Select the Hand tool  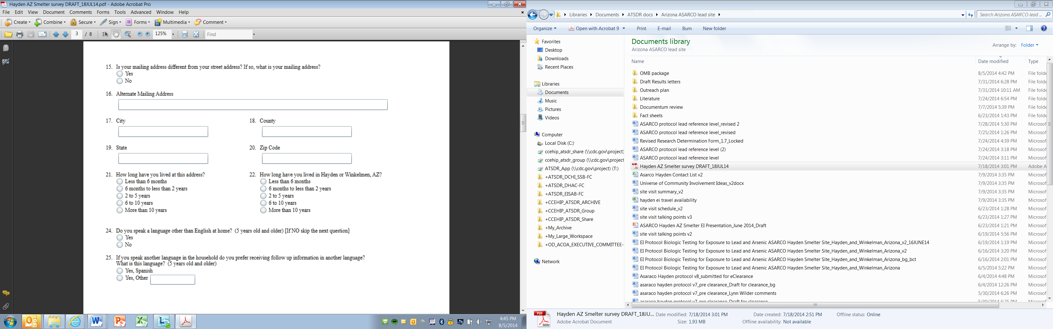click(116, 34)
